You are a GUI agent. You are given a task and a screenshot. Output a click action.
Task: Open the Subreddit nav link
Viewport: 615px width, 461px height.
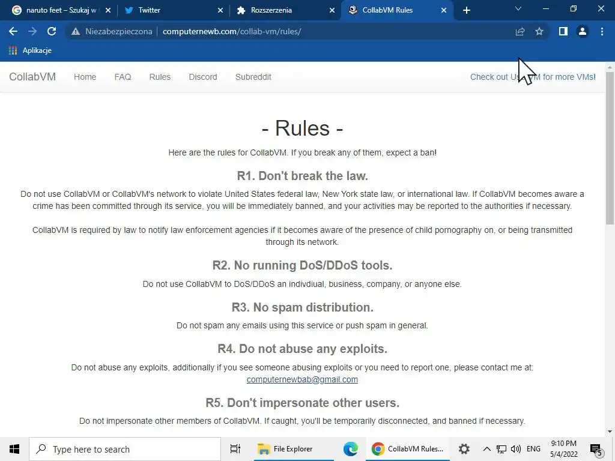coord(253,77)
